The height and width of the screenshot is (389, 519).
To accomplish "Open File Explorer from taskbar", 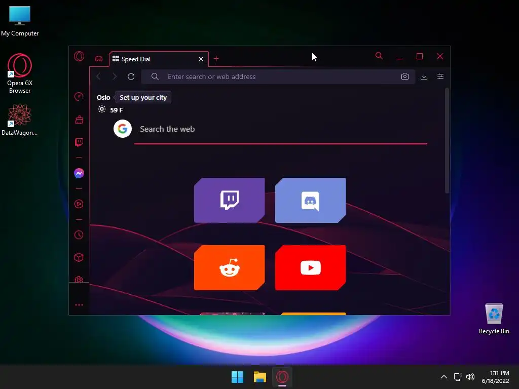I will (x=260, y=377).
